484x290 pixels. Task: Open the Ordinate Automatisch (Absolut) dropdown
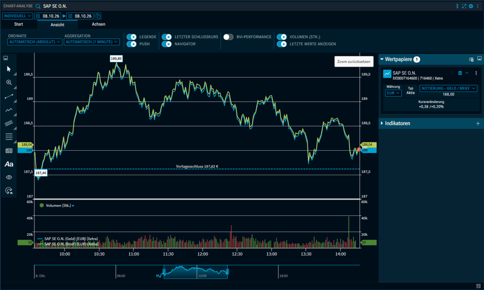pos(35,42)
